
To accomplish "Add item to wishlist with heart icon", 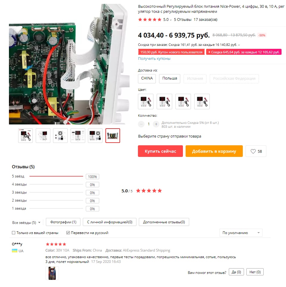I will pos(256,151).
